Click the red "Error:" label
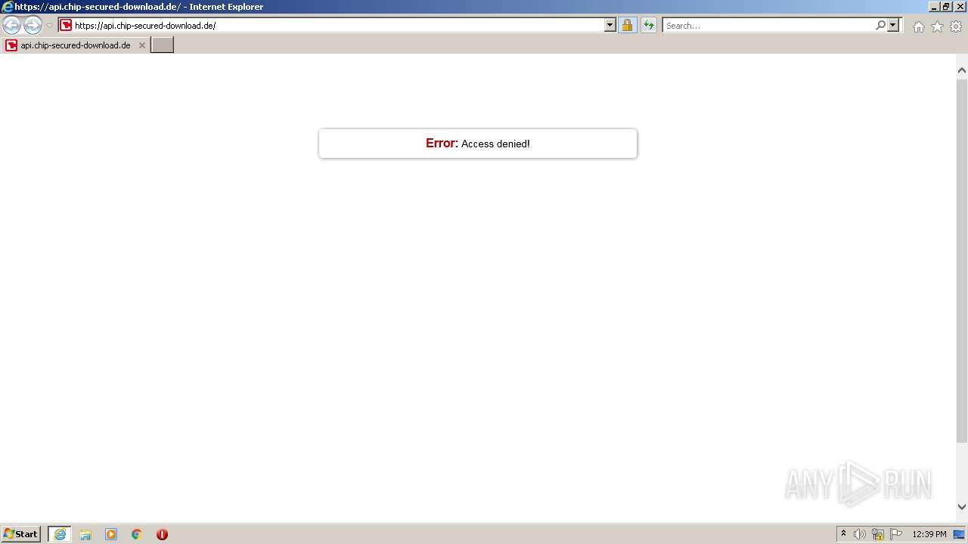This screenshot has width=968, height=544. [x=442, y=143]
